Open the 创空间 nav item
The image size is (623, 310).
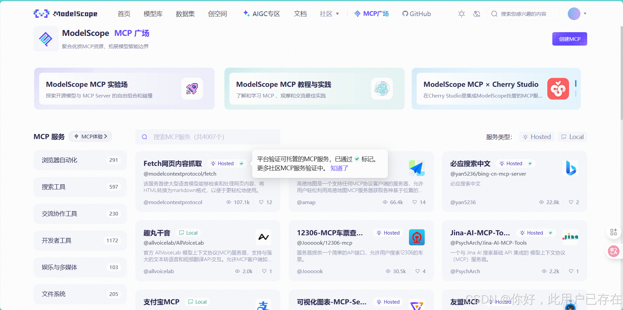coord(217,14)
